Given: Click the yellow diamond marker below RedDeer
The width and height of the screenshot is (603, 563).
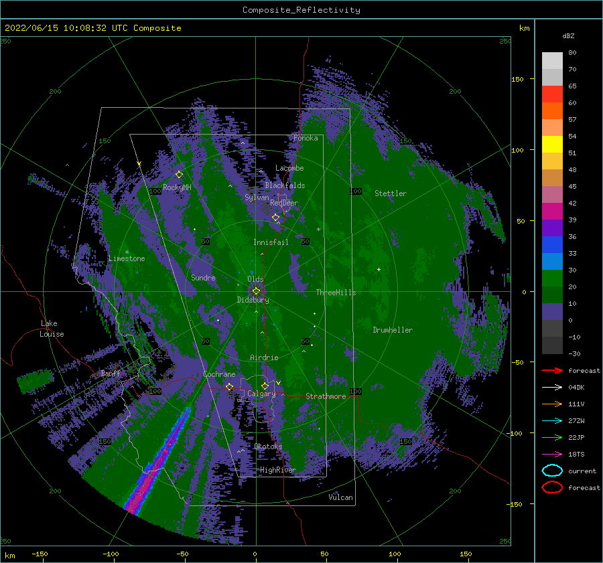Looking at the screenshot, I should 276,218.
